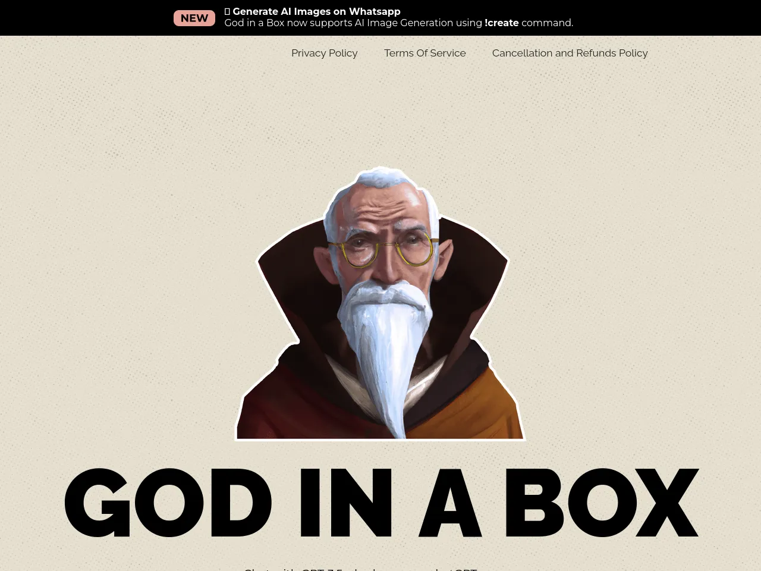Open the Privacy Policy page
The height and width of the screenshot is (571, 761).
(x=324, y=53)
